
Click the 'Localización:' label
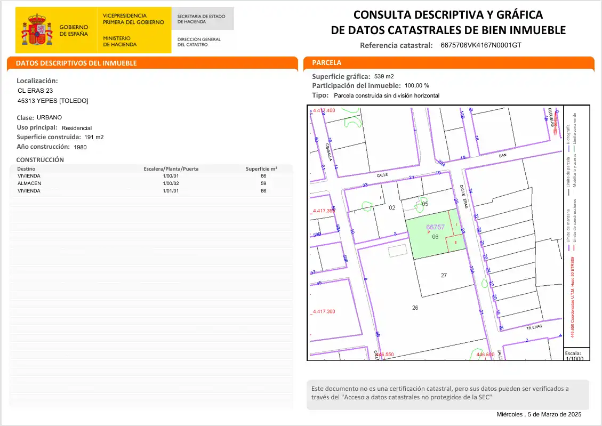coord(37,81)
